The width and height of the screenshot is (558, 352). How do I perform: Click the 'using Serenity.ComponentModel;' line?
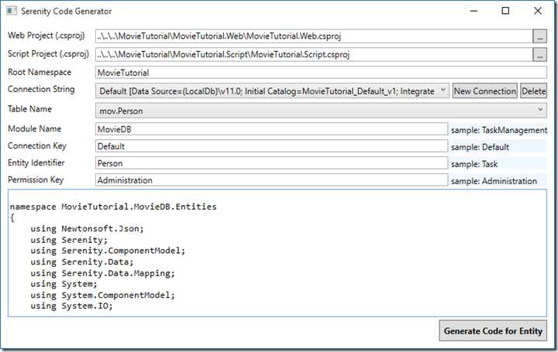108,251
